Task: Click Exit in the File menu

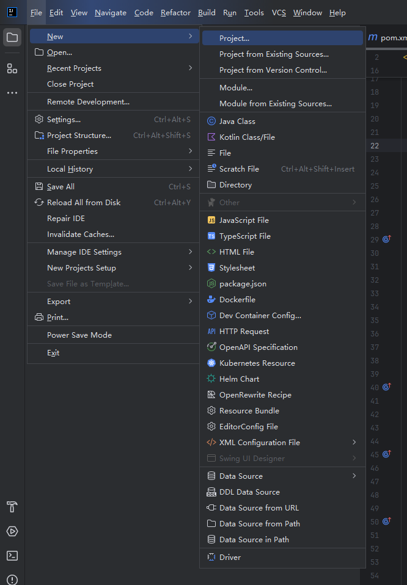Action: click(114, 353)
